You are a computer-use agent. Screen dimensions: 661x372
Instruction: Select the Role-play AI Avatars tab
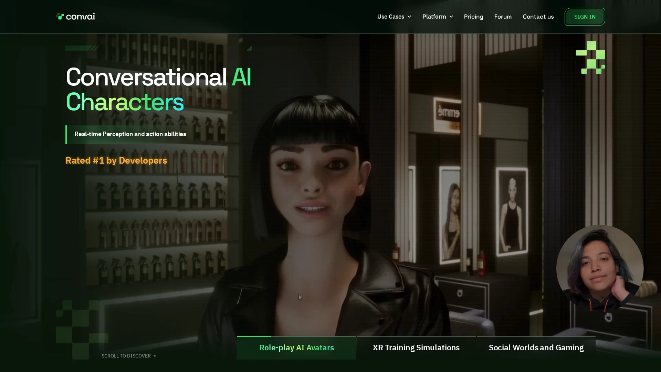click(x=296, y=348)
